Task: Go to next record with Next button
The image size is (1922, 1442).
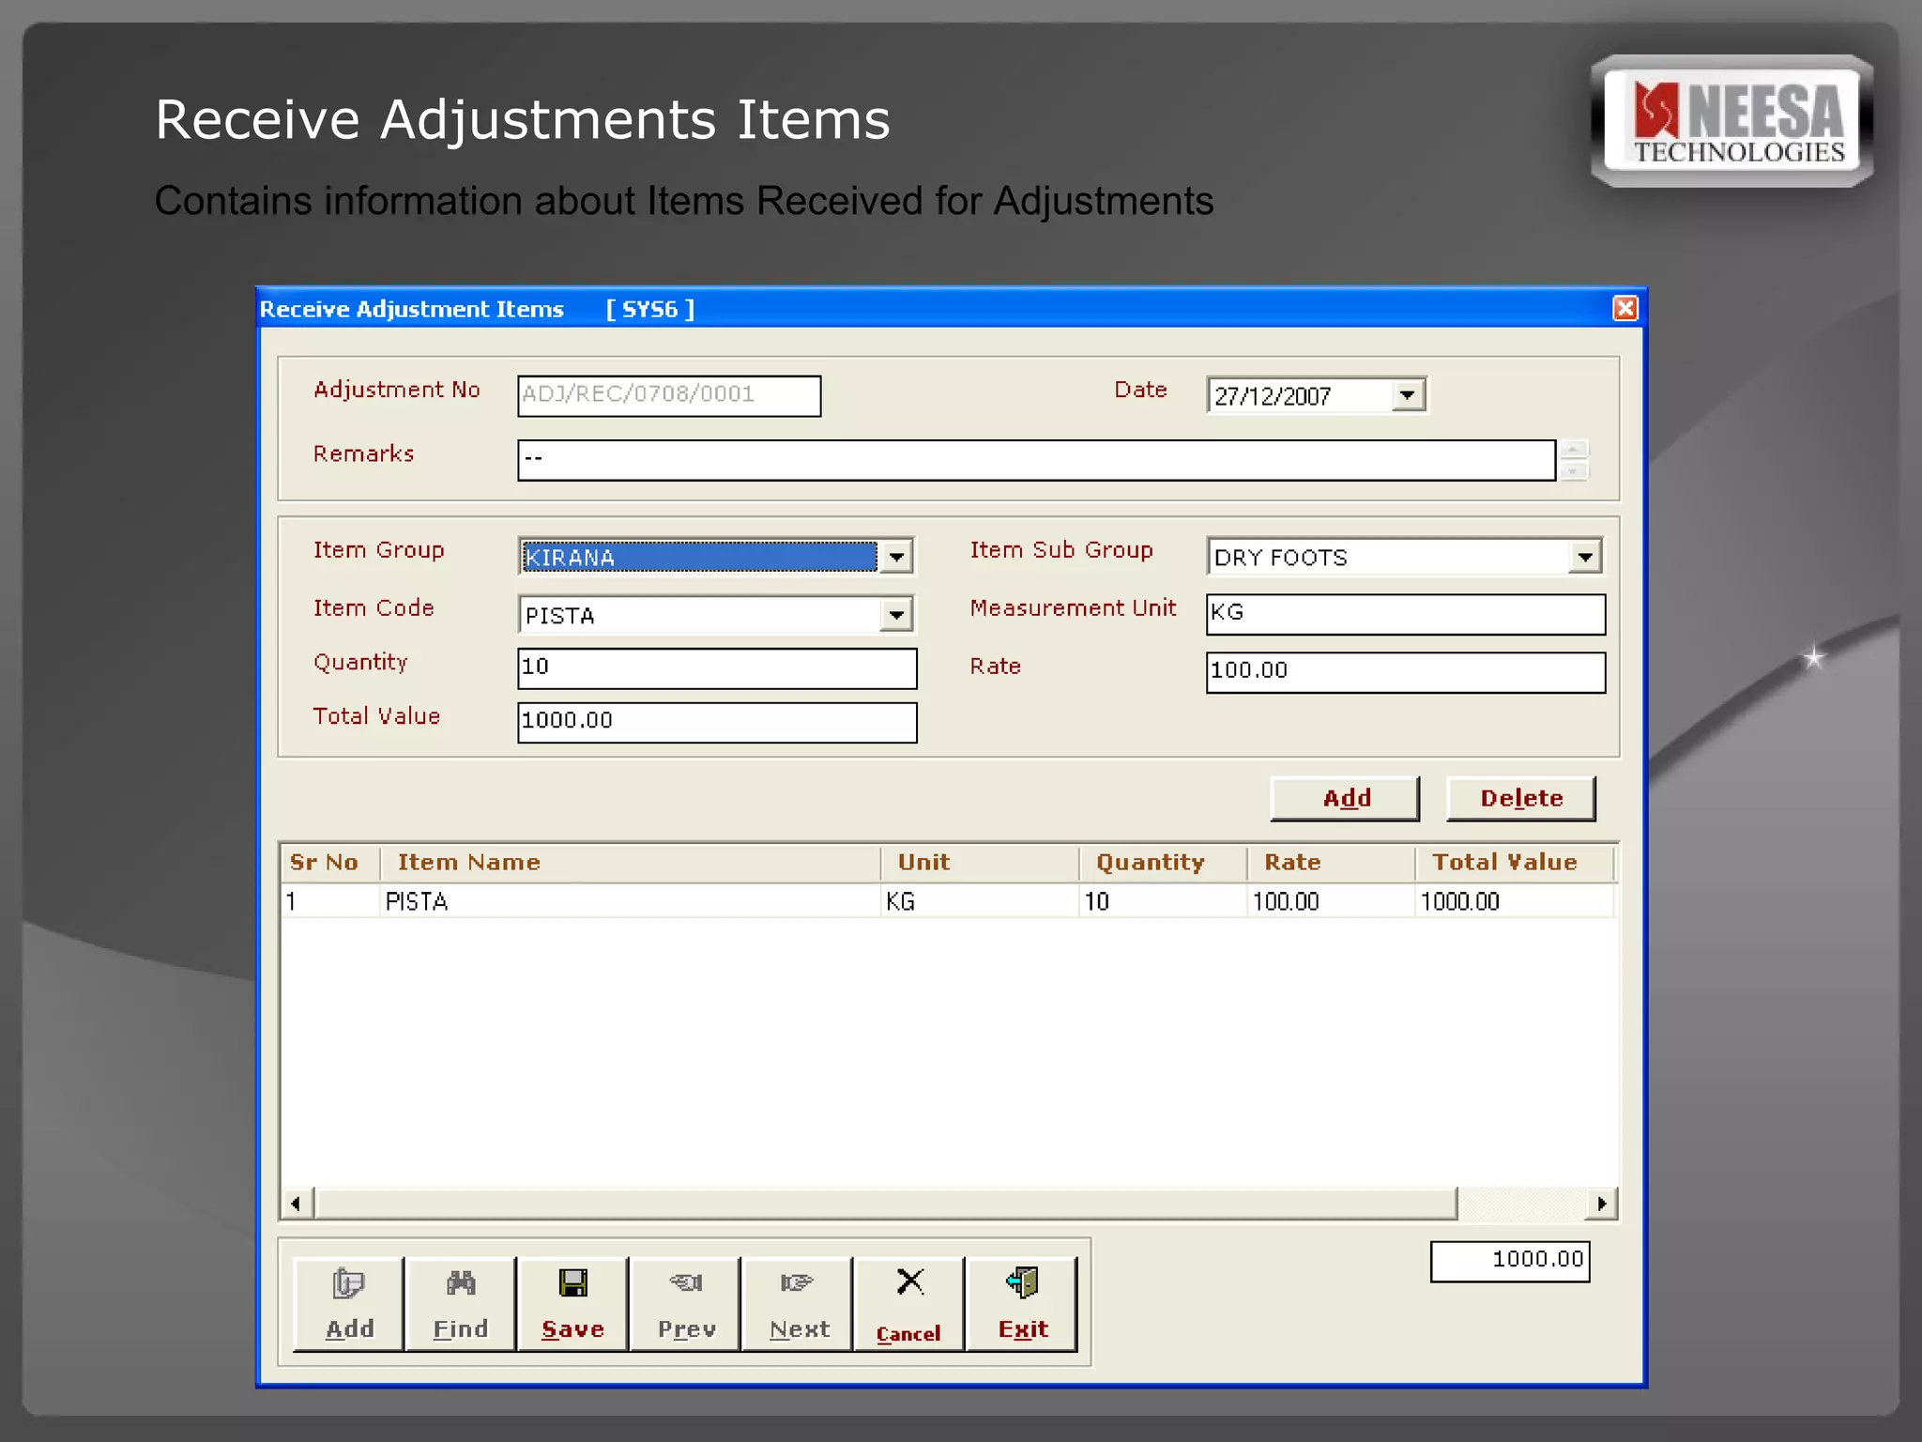Action: point(798,1304)
